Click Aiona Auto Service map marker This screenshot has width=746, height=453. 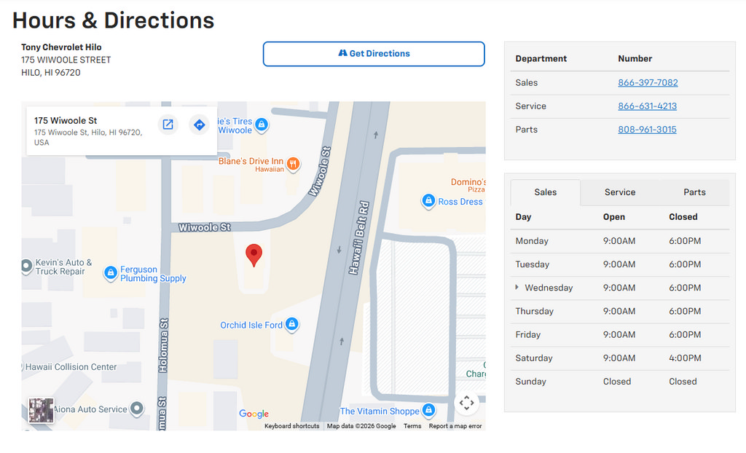click(137, 409)
